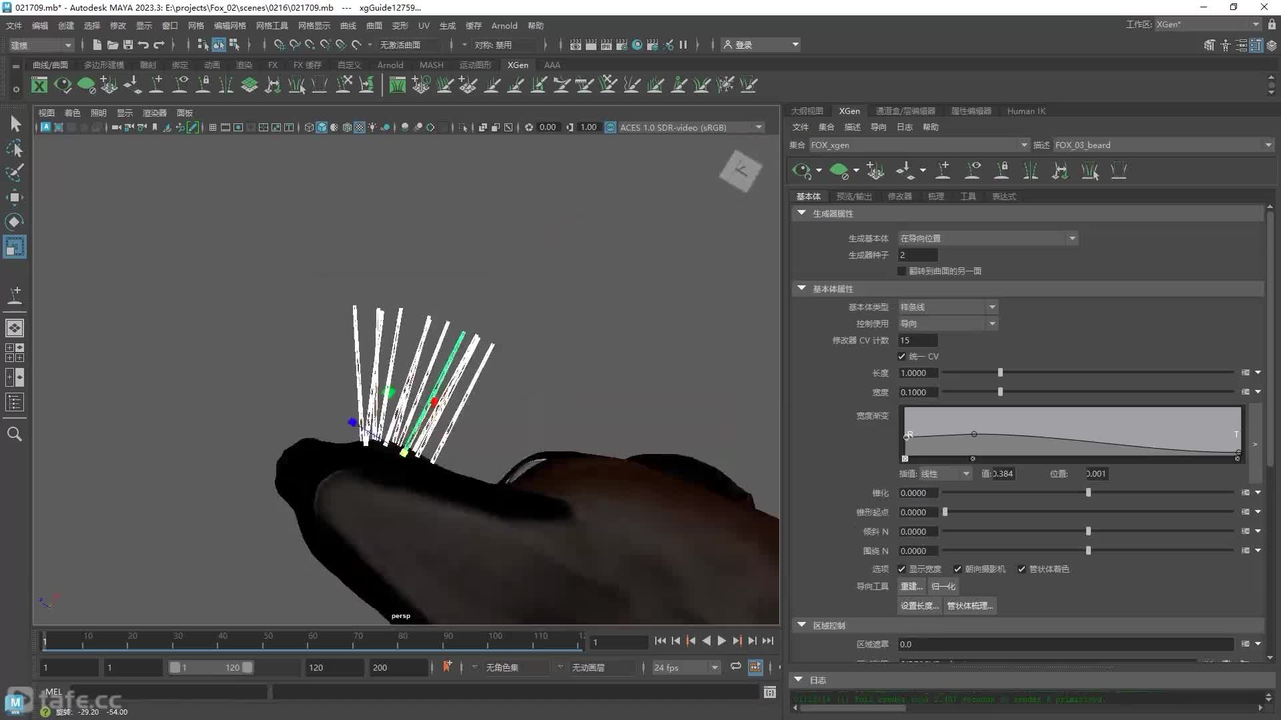This screenshot has width=1281, height=720.
Task: Click loop playback icon beside fps
Action: pyautogui.click(x=735, y=667)
